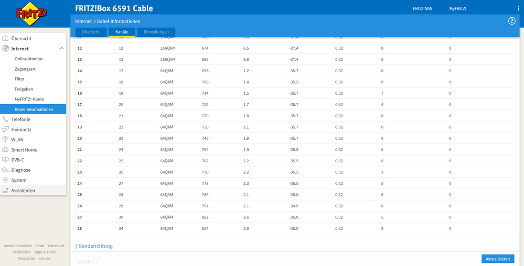The height and width of the screenshot is (266, 524).
Task: Click the Smart Home icon
Action: tap(5, 150)
